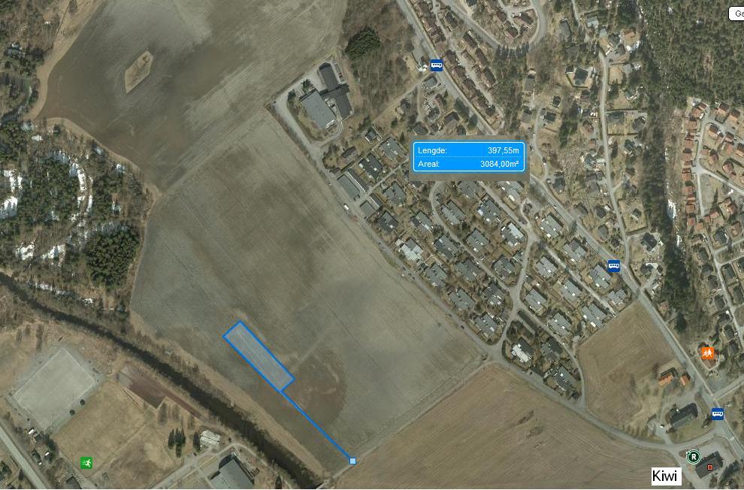Viewport: 744px width, 490px height.
Task: Click the white Kiwi label
Action: coord(664,476)
